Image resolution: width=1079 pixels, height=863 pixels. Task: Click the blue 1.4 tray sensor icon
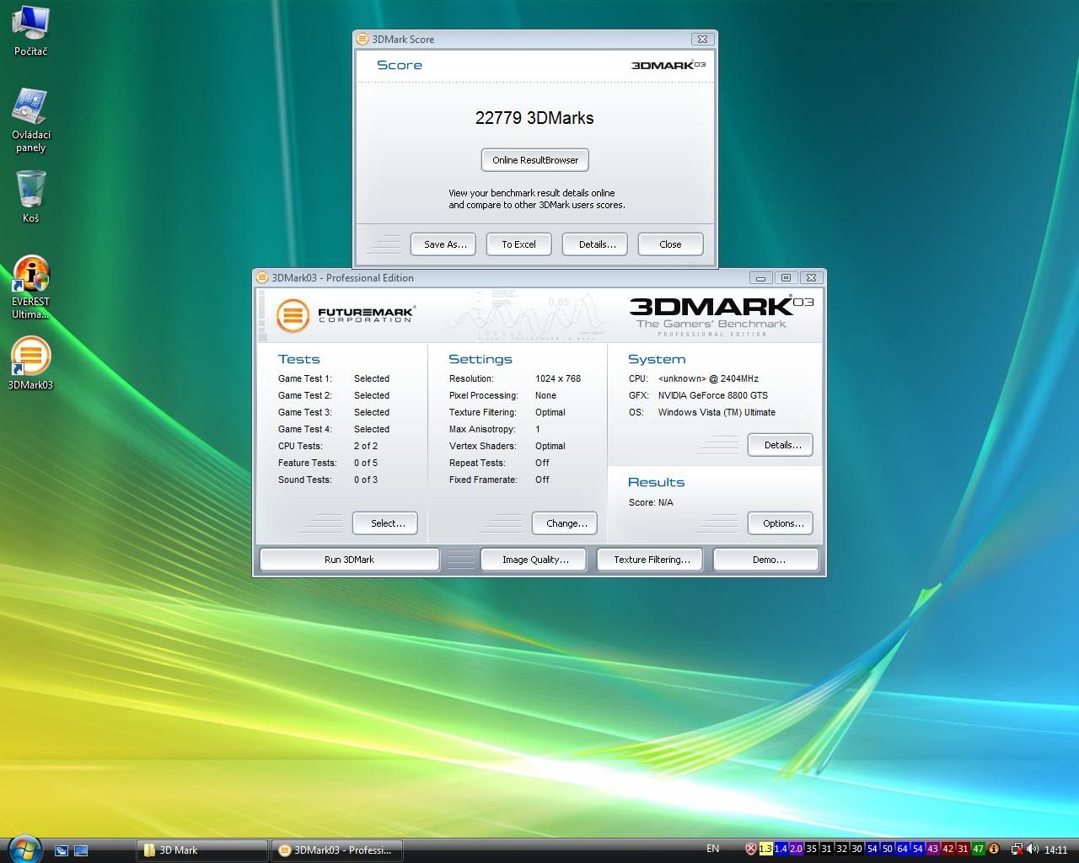[x=781, y=849]
